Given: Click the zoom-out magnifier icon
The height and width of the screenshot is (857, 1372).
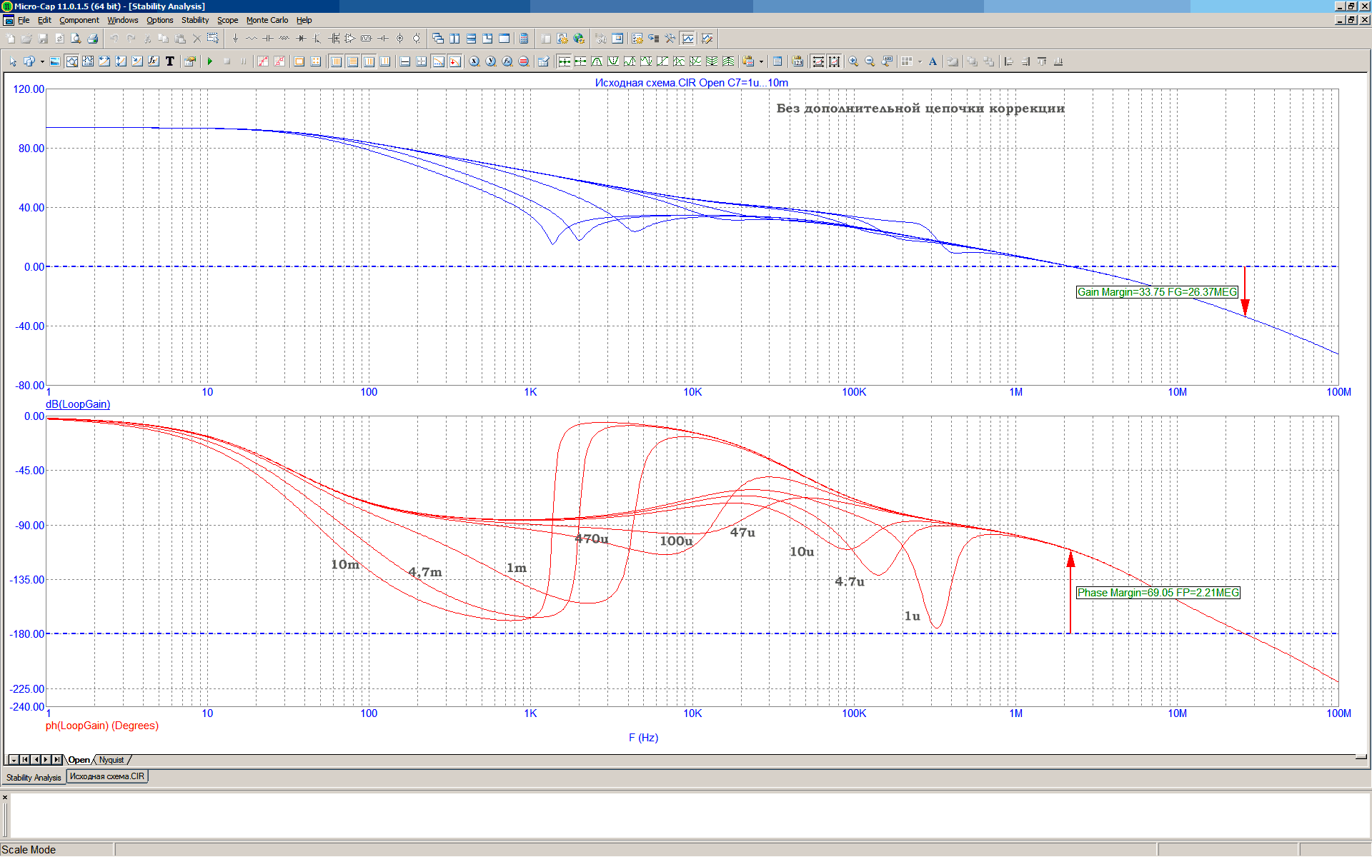Looking at the screenshot, I should pos(870,61).
